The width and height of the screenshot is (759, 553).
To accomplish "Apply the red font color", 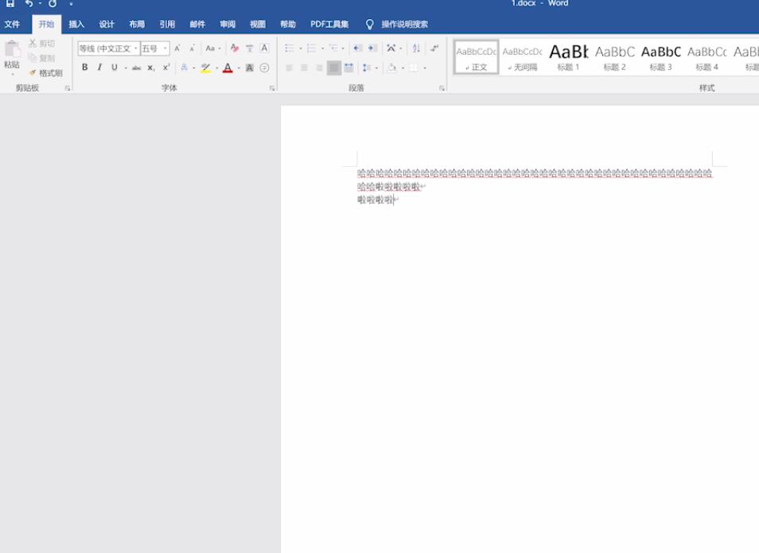I will pyautogui.click(x=228, y=68).
